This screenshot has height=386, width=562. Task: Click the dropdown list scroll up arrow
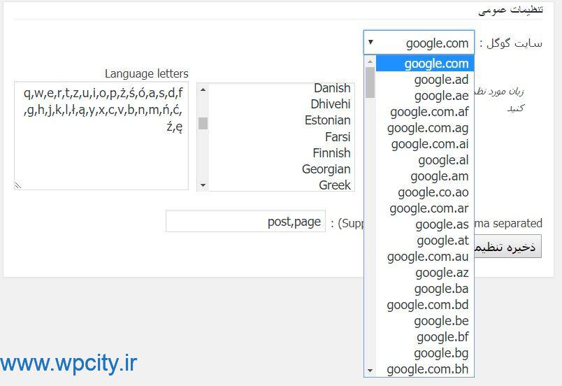(370, 62)
